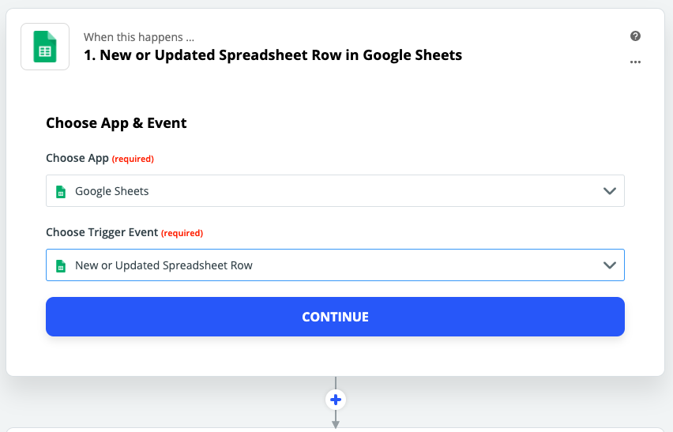Click the 'Choose Trigger Event' field label
This screenshot has width=673, height=432.
[102, 233]
